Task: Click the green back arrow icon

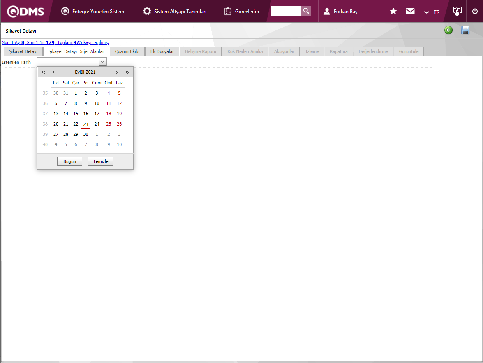Action: coord(448,30)
